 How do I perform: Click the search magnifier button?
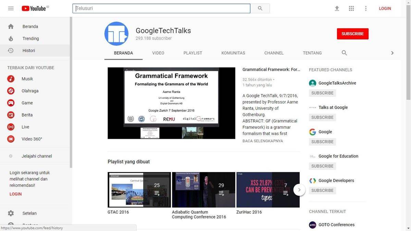[260, 8]
